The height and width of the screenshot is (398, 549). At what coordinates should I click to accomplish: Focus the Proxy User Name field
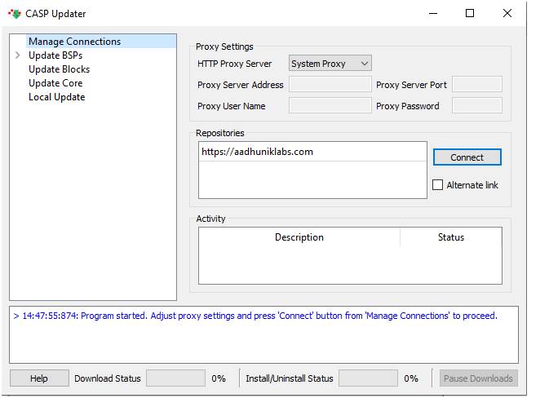tap(330, 106)
